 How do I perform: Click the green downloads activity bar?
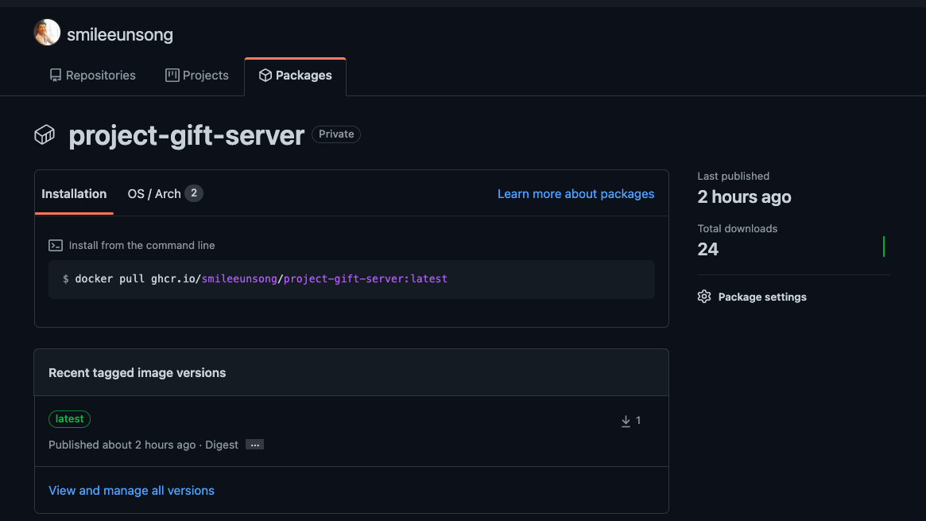click(x=884, y=247)
